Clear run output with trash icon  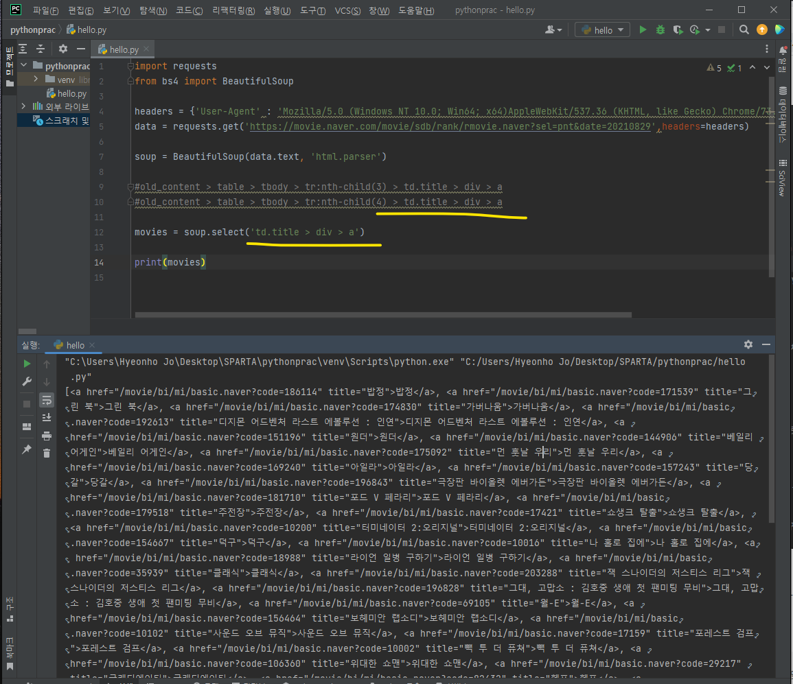tap(47, 453)
